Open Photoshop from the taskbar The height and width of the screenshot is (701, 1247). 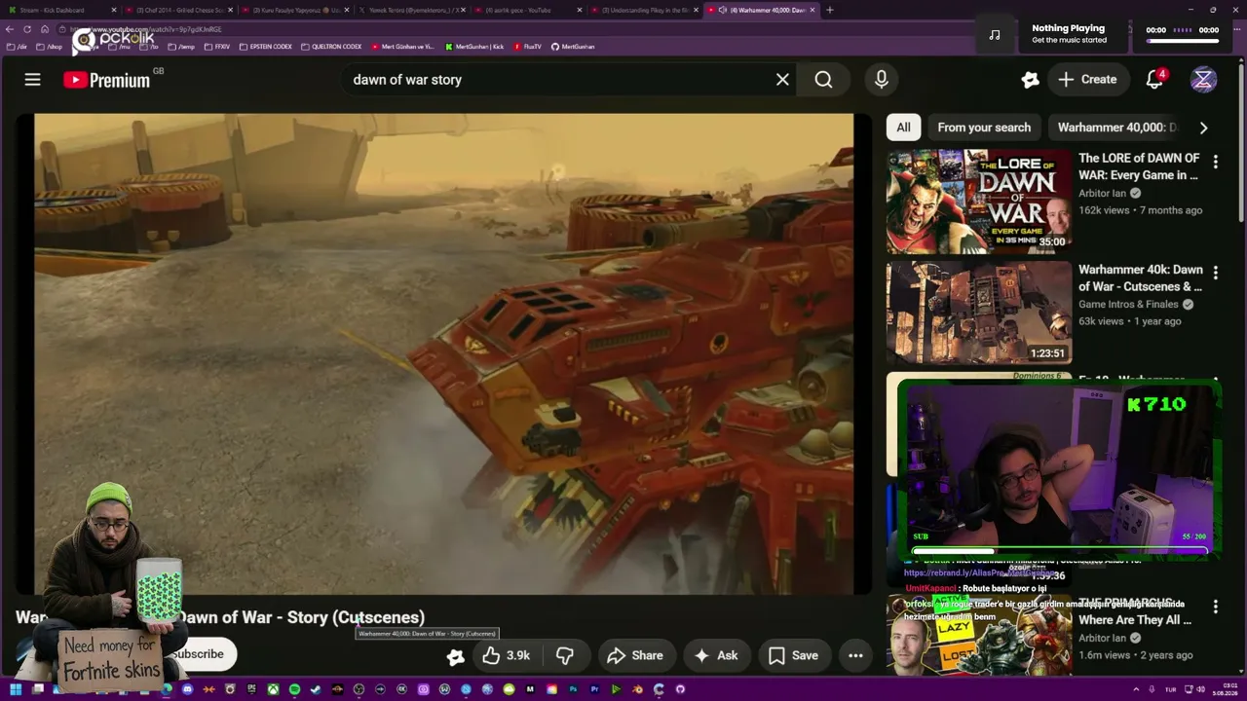pyautogui.click(x=573, y=689)
